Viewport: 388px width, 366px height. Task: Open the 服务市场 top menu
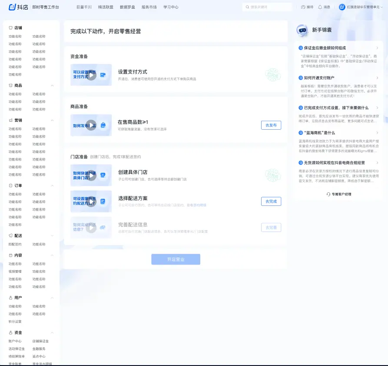pyautogui.click(x=149, y=7)
